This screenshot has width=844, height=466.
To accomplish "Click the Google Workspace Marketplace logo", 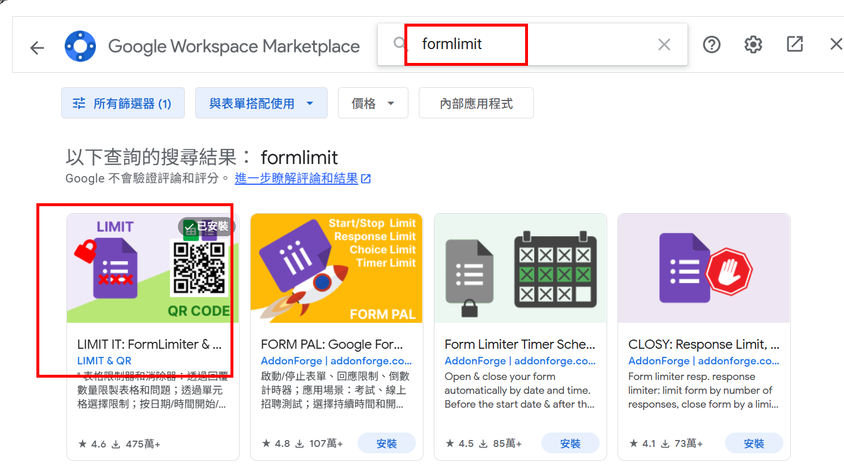I will point(80,46).
